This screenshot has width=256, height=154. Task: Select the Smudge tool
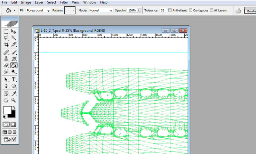coord(6,72)
